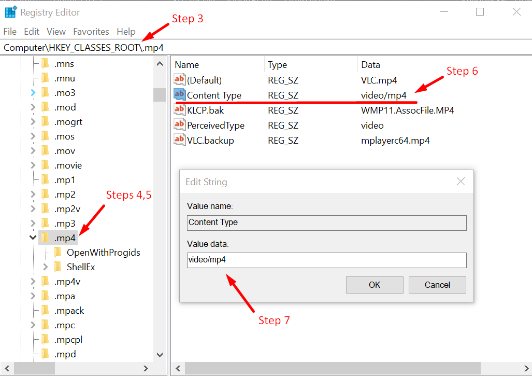Collapse the .mp4 key
Screen dimensions: 532x376
(x=33, y=238)
